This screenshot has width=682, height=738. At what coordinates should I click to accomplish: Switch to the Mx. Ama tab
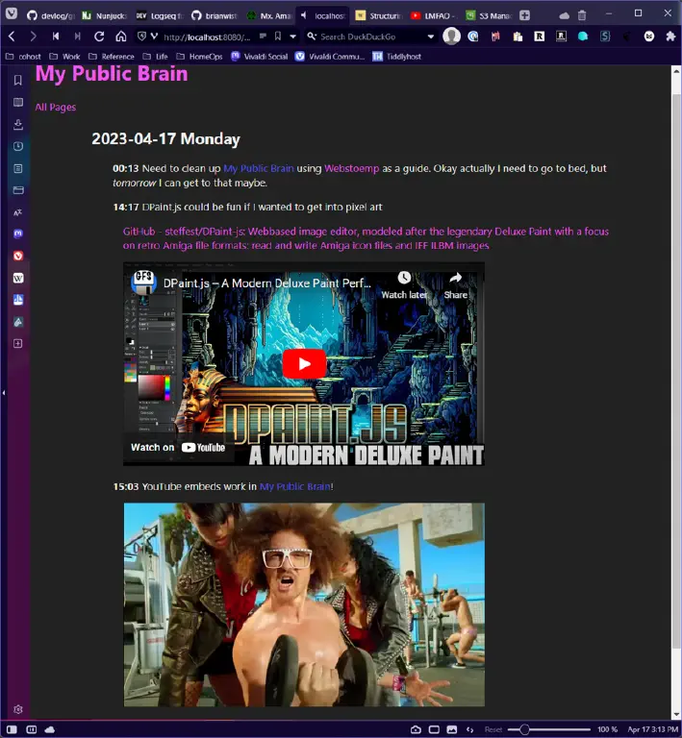click(x=269, y=15)
